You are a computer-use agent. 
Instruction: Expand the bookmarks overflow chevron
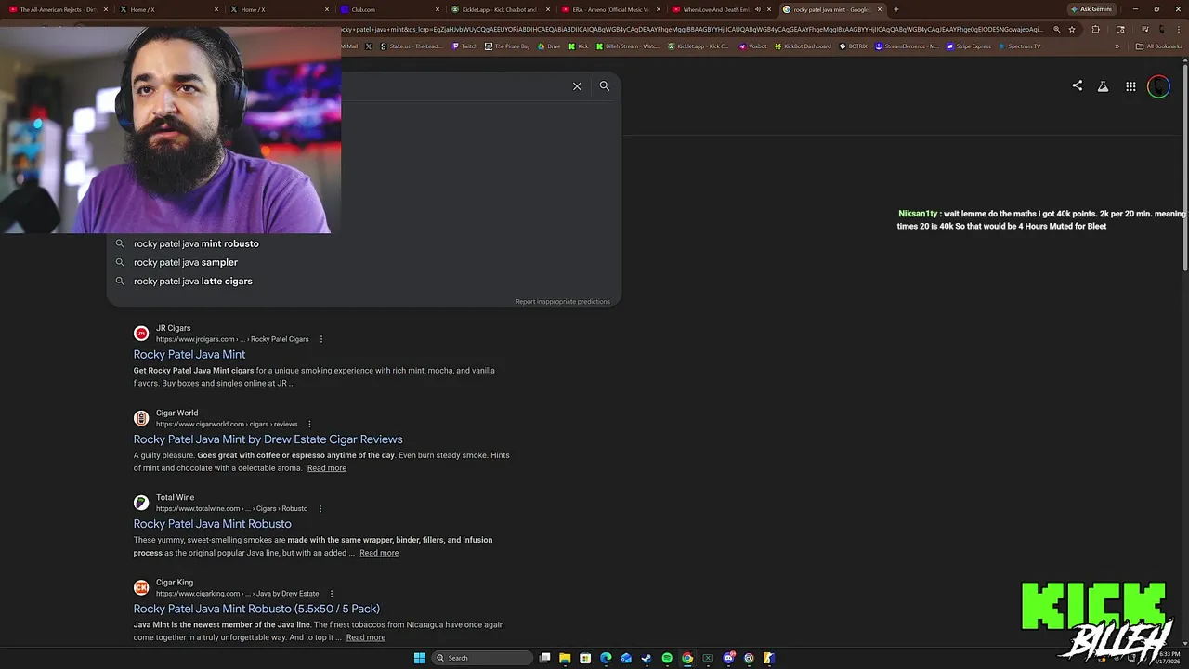[1117, 46]
